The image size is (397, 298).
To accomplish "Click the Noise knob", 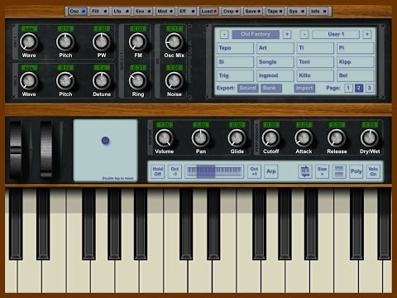I will click(x=174, y=81).
